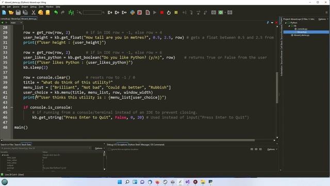Open the editor's white chevron dropdown
Image resolution: width=330 pixels, height=186 pixels.
(272, 23)
